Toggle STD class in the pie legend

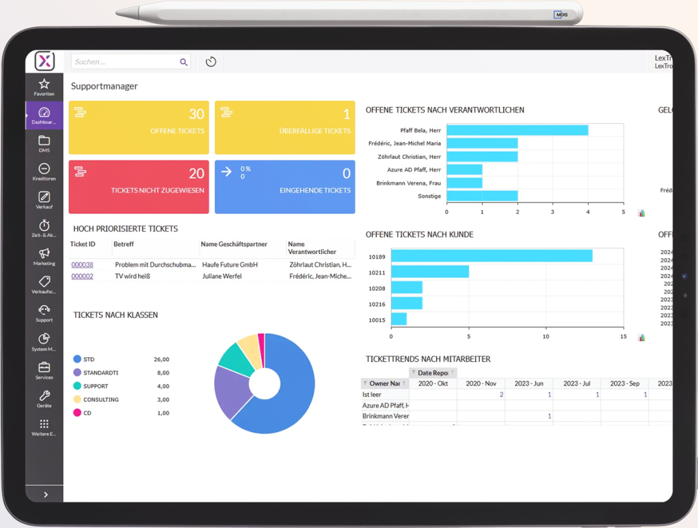(89, 359)
